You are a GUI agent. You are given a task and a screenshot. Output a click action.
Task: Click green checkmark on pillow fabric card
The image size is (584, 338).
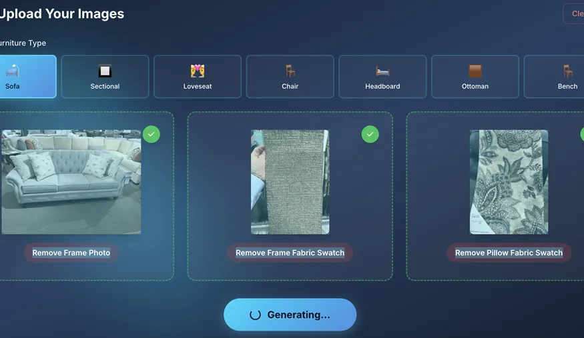click(582, 135)
